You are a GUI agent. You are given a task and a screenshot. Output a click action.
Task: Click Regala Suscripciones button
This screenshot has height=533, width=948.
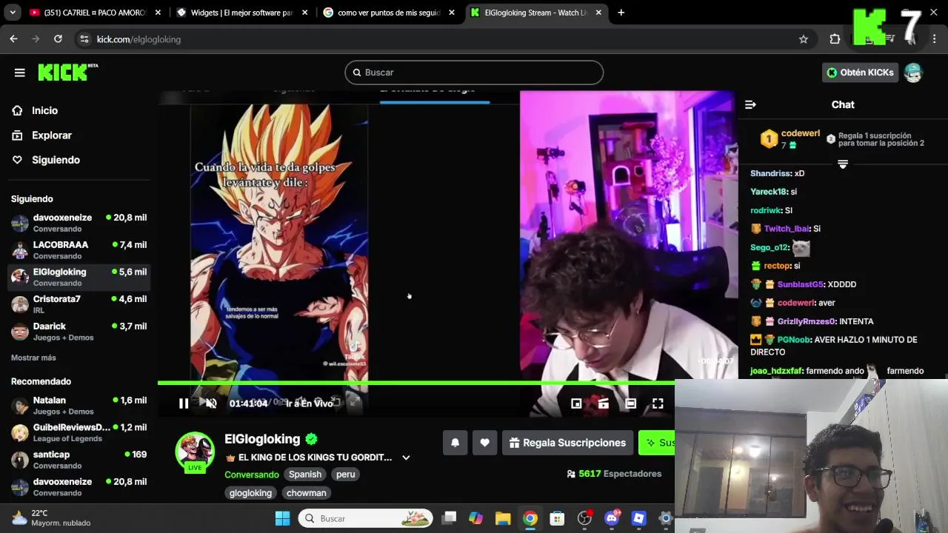[x=567, y=443]
